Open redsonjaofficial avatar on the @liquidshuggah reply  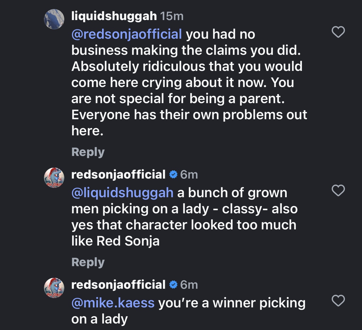pyautogui.click(x=54, y=178)
